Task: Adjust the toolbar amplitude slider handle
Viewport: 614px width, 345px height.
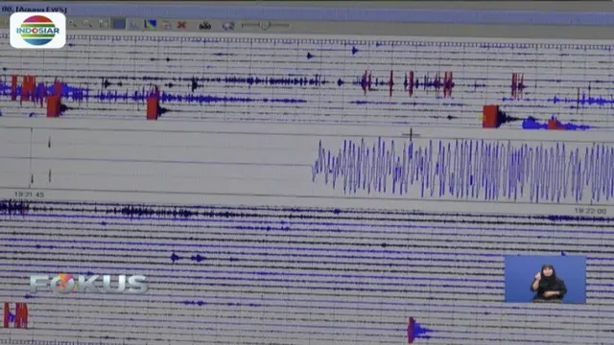Action: click(x=265, y=26)
